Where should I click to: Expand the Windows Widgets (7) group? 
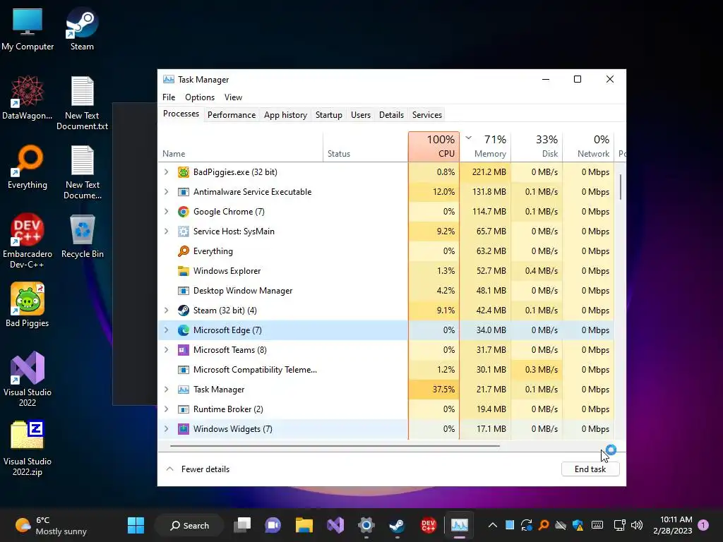167,429
